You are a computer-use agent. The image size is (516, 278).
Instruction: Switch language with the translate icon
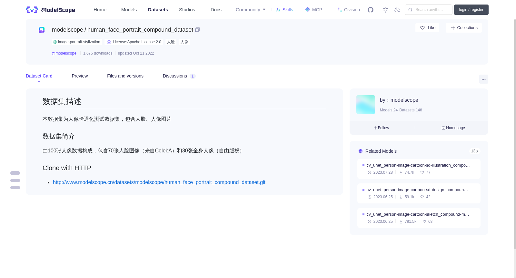tap(397, 10)
